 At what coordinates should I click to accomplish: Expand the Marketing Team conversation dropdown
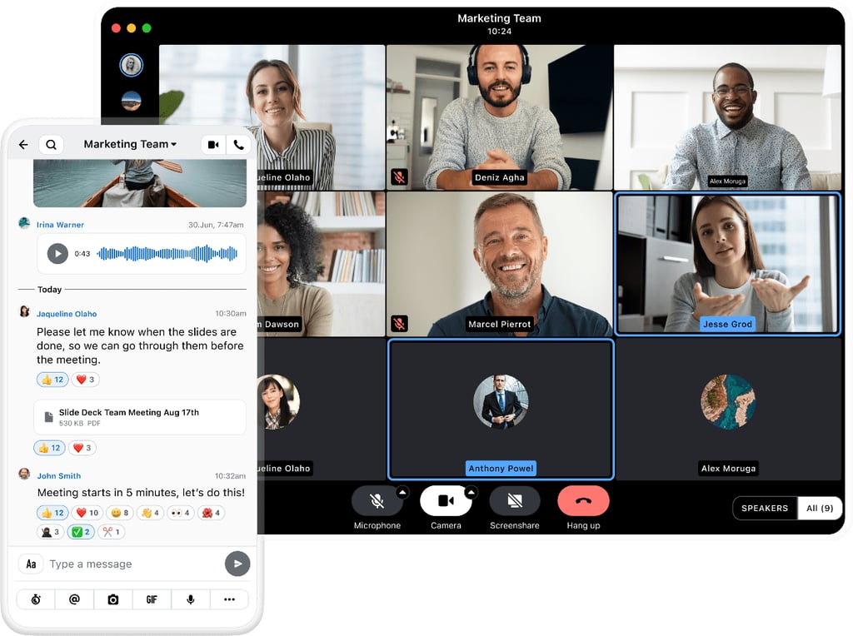(x=131, y=144)
